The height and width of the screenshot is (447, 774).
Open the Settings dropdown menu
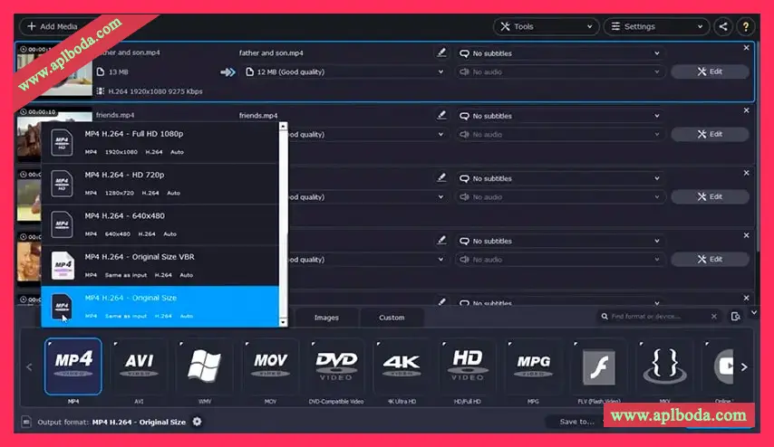(x=655, y=26)
